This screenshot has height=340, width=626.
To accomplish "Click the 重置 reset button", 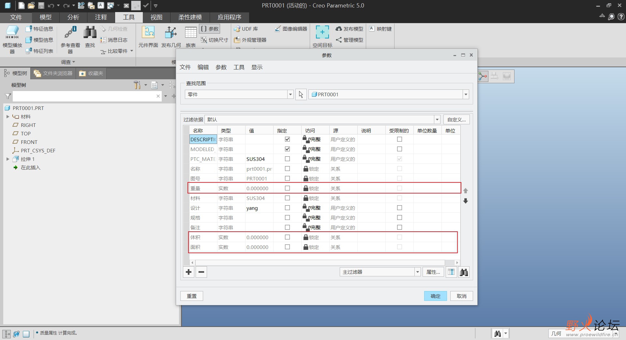I will pos(192,296).
